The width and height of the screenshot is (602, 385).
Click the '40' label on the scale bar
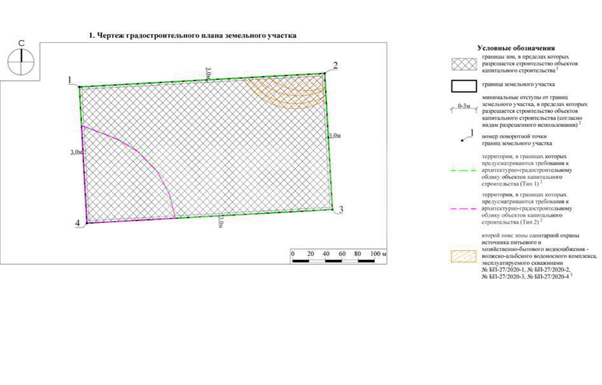coord(326,254)
